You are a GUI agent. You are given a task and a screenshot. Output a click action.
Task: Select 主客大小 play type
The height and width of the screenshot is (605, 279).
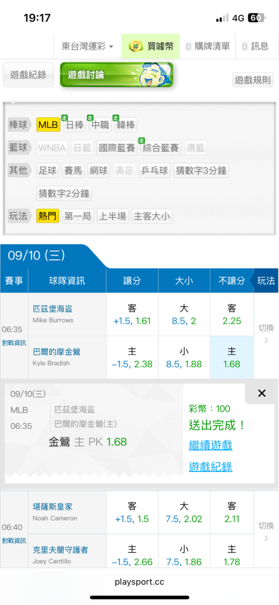152,217
